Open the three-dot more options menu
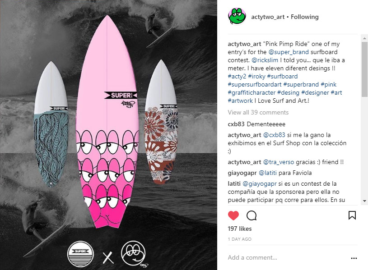This screenshot has height=270, width=368. [x=354, y=258]
